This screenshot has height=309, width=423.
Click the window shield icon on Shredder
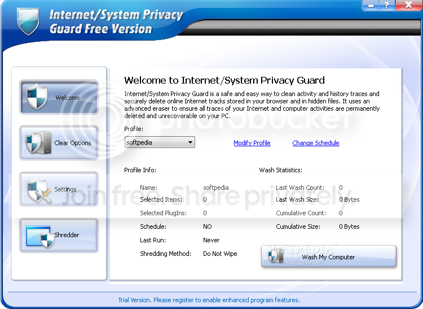pos(40,237)
